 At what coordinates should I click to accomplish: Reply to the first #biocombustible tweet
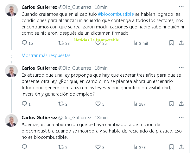click(25, 43)
